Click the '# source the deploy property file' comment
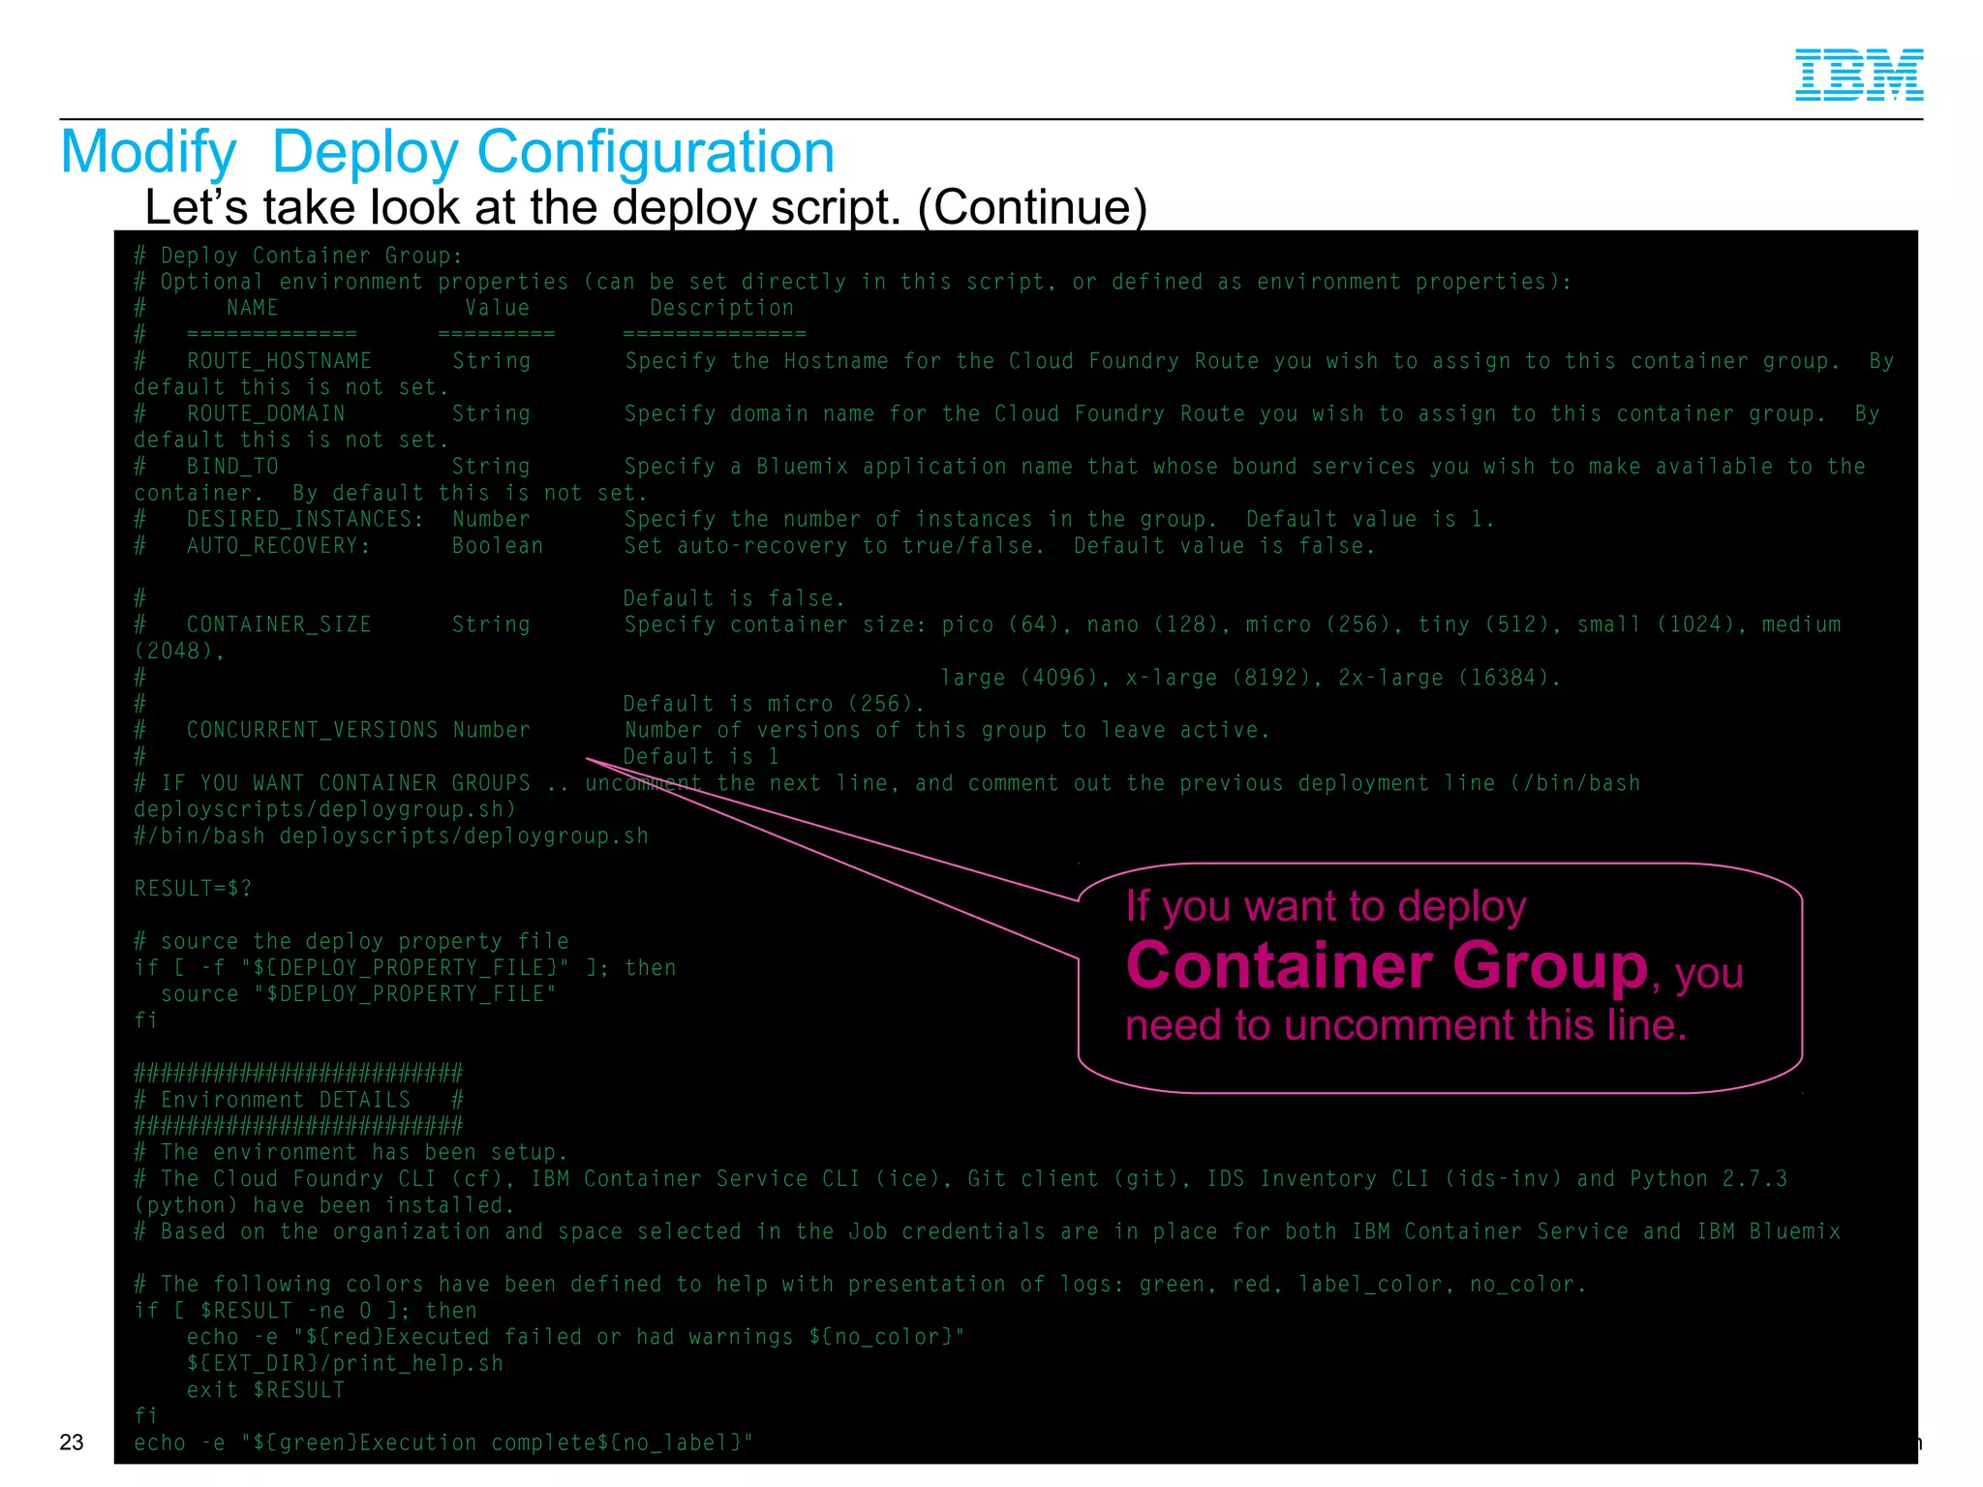This screenshot has width=1983, height=1487. tap(351, 942)
